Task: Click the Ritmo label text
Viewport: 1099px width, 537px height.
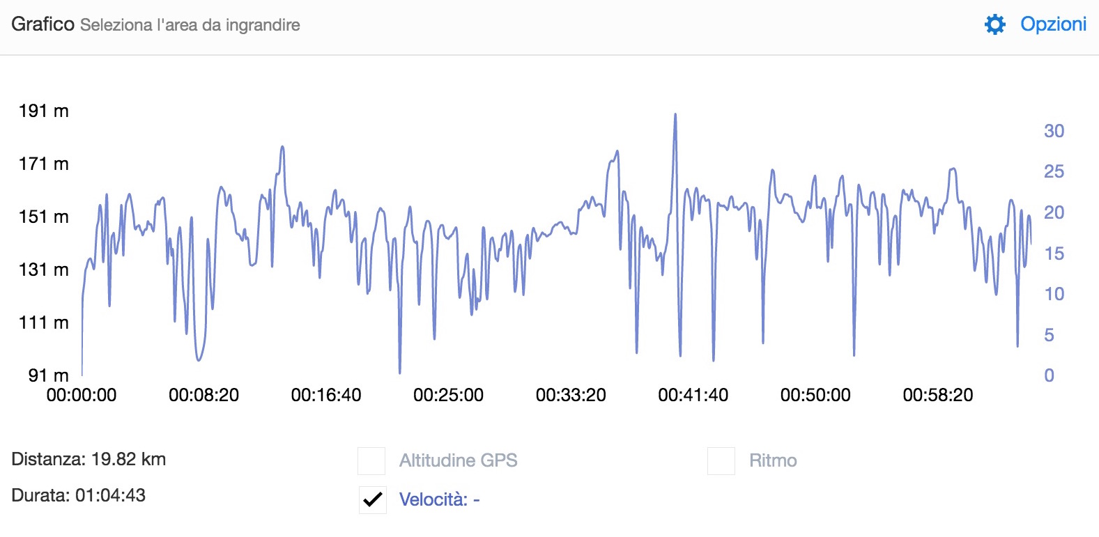Action: pyautogui.click(x=772, y=461)
